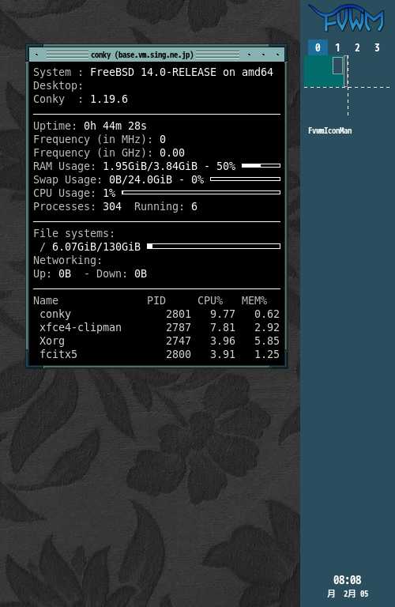This screenshot has height=607, width=395.
Task: Go to the bottom-left pager page
Action: click(x=325, y=102)
